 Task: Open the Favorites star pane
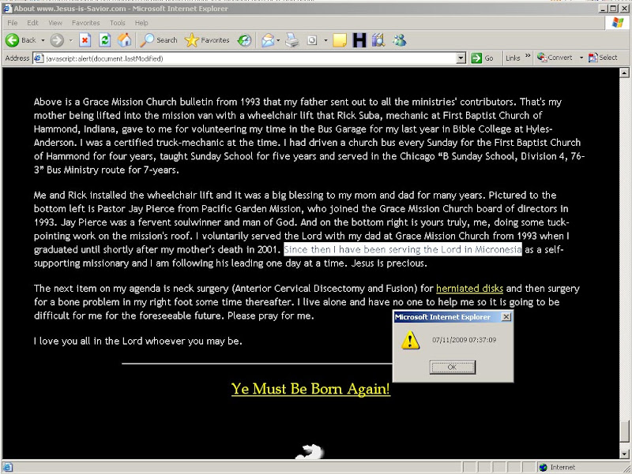click(207, 40)
